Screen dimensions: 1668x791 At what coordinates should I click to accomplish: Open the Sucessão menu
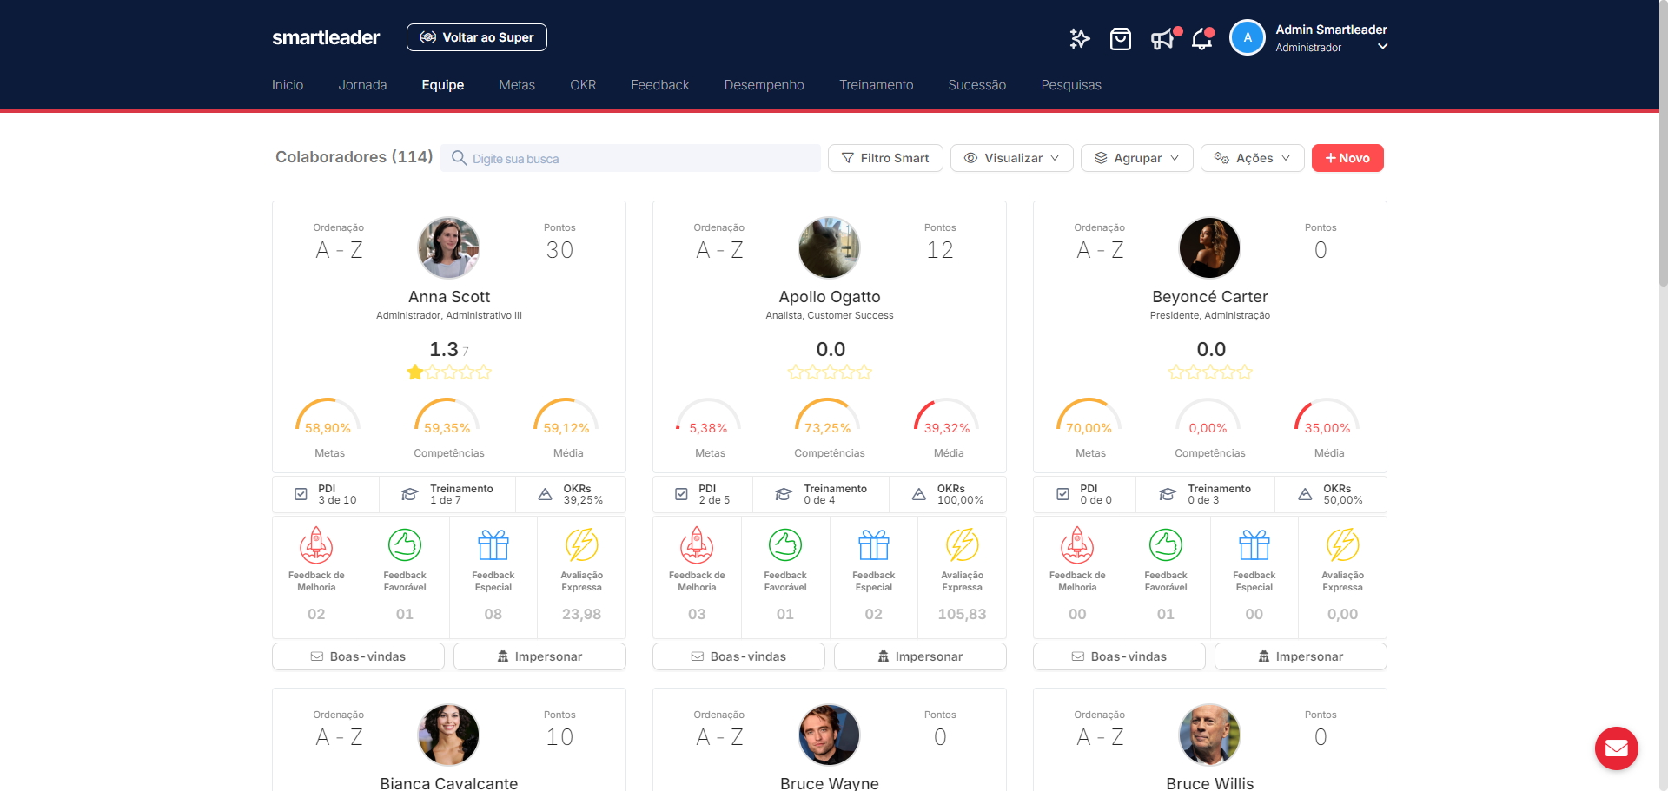coord(977,85)
